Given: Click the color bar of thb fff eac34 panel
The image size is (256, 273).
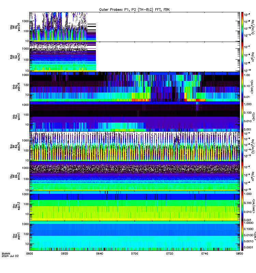Looking at the screenshot, I should pyautogui.click(x=242, y=27).
